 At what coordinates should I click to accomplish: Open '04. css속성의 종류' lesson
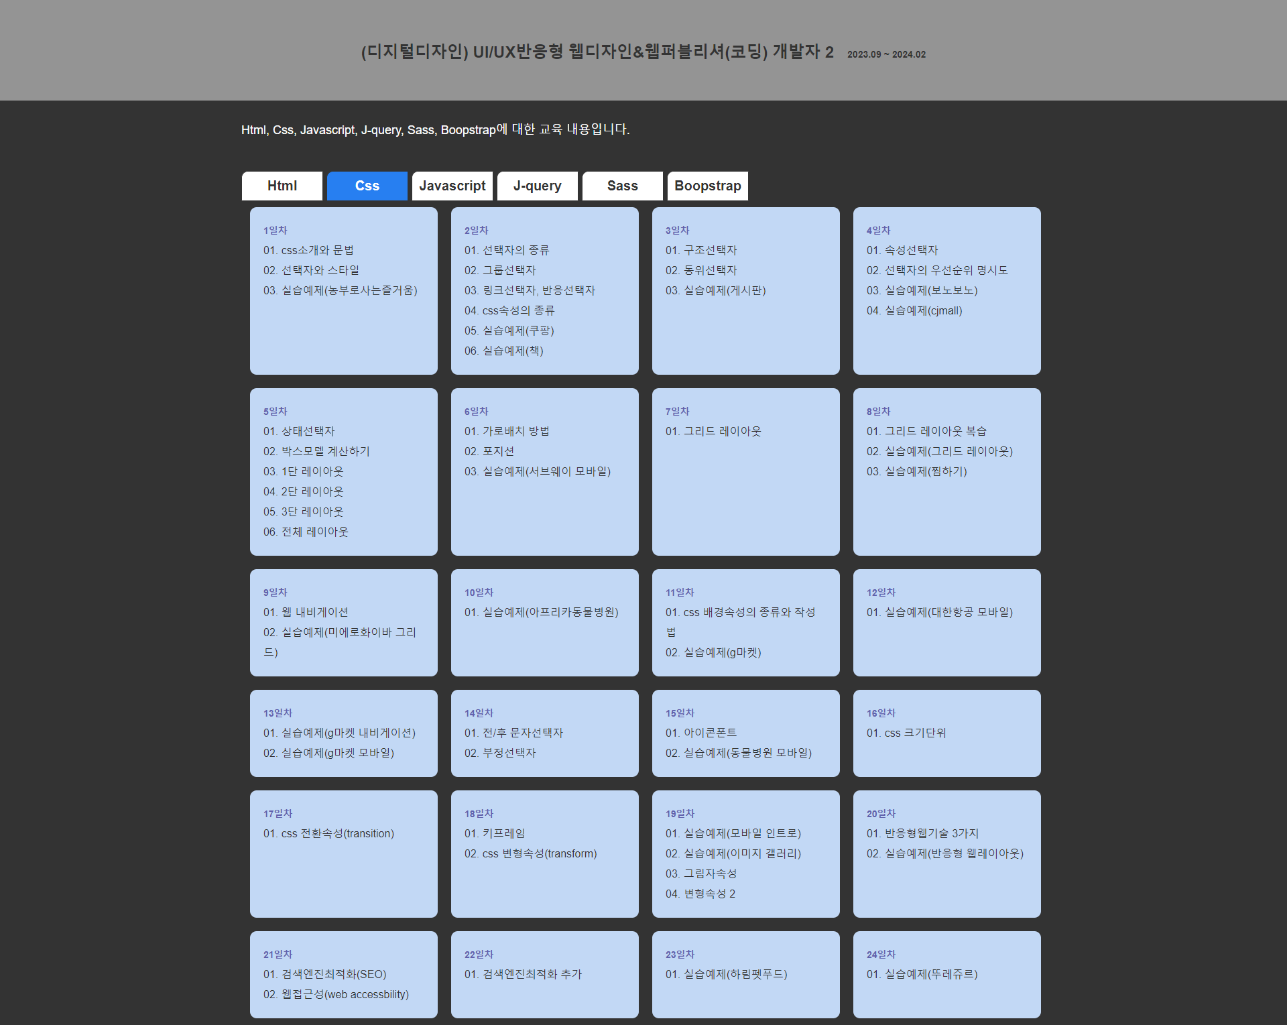(x=509, y=310)
